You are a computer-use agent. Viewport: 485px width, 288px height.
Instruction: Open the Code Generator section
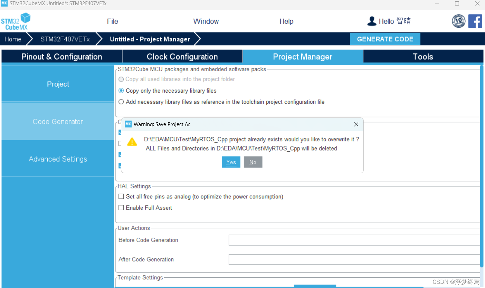click(58, 122)
